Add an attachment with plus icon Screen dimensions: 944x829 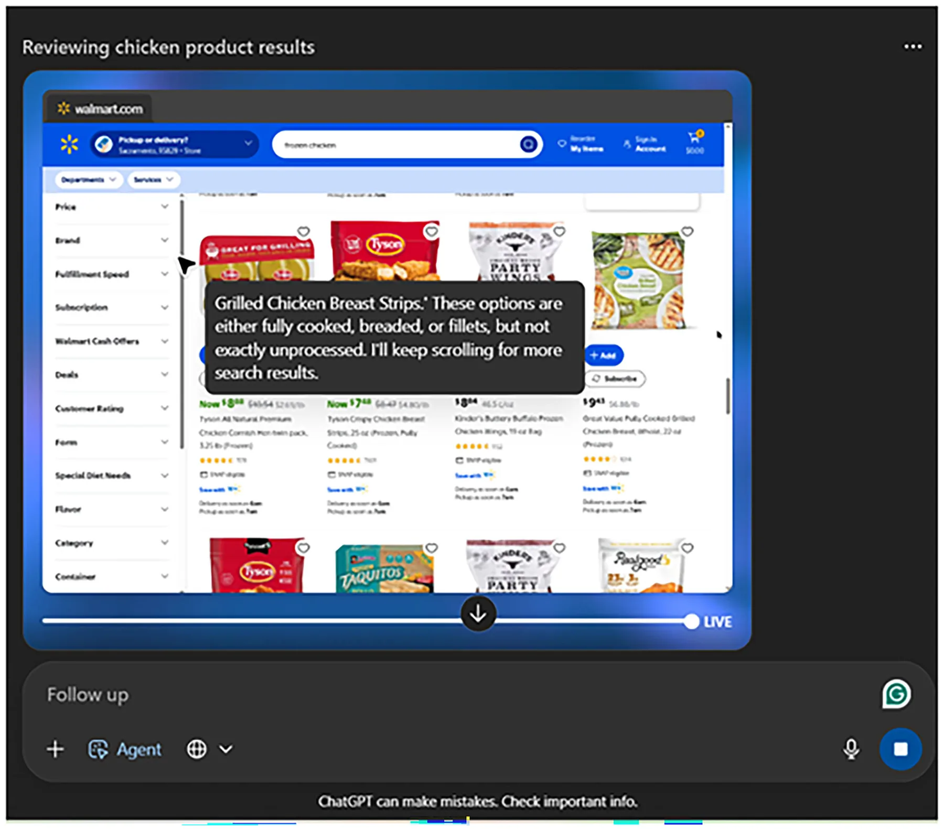pos(55,749)
